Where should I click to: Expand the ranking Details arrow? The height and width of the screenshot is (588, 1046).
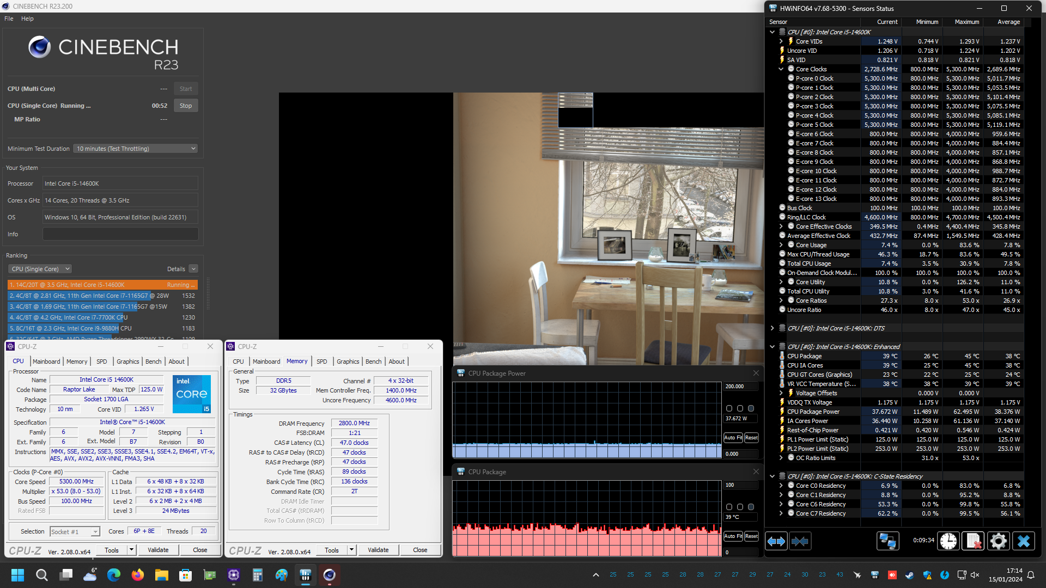(193, 269)
